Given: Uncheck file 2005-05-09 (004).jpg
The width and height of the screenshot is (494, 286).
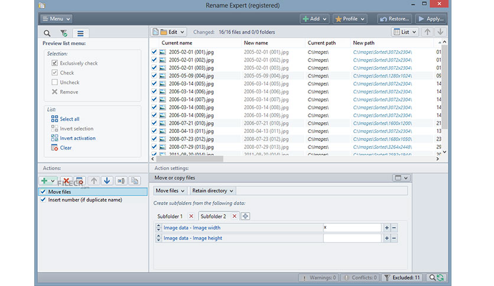Looking at the screenshot, I should tap(154, 76).
